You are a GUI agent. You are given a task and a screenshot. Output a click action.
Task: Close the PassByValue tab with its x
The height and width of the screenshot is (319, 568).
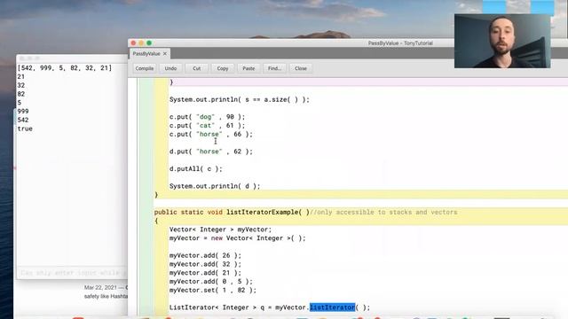165,53
